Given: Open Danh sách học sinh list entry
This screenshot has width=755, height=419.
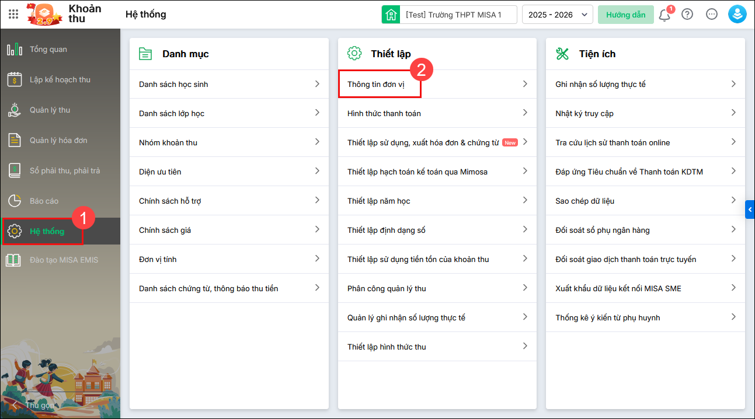Looking at the screenshot, I should [173, 84].
